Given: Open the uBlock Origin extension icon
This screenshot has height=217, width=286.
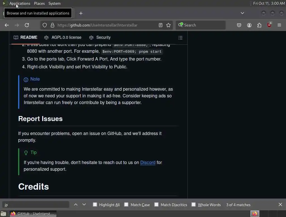Looking at the screenshot, I should click(269, 25).
